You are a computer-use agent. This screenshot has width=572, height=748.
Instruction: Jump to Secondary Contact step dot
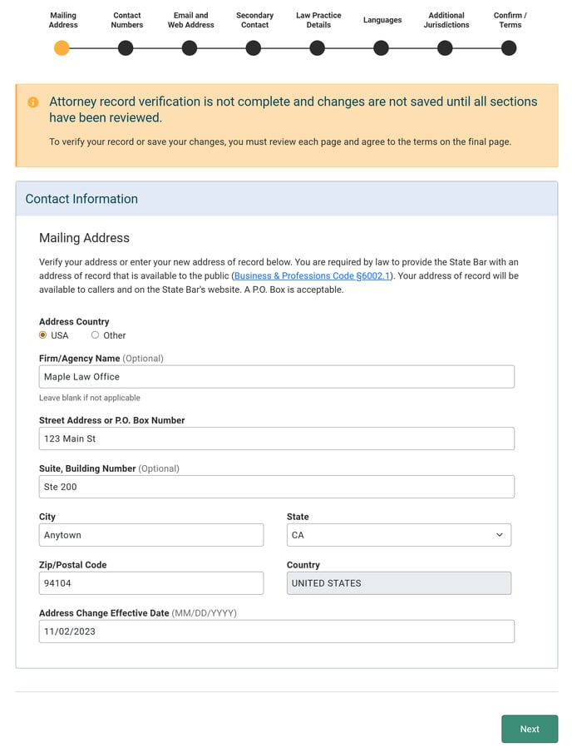click(254, 48)
